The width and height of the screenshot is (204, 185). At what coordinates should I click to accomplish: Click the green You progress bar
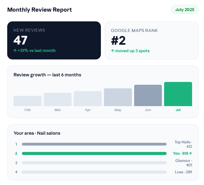[94, 153]
